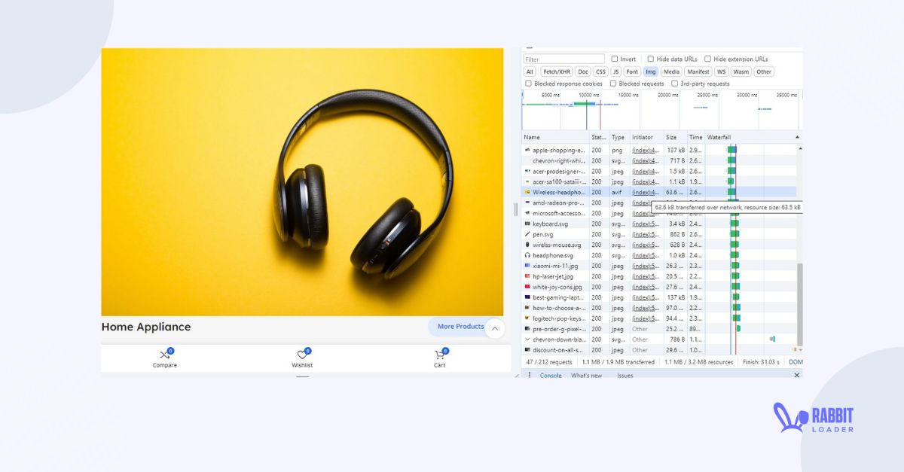Image resolution: width=904 pixels, height=472 pixels.
Task: Select the headphone.svg request row
Action: pos(553,255)
